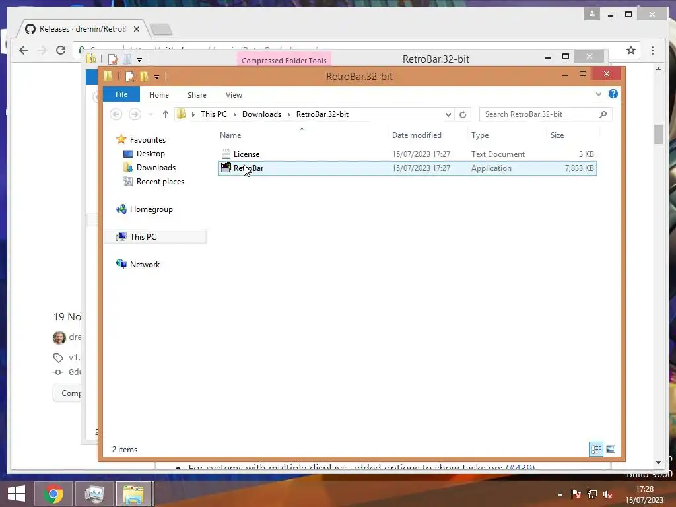This screenshot has width=676, height=507.
Task: Expand breadcrumb arrow before This PC
Action: tap(193, 114)
